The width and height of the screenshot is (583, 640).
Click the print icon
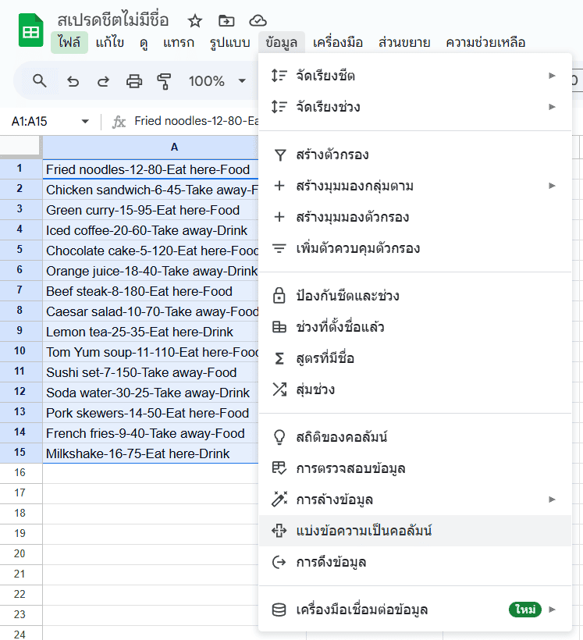tap(134, 81)
